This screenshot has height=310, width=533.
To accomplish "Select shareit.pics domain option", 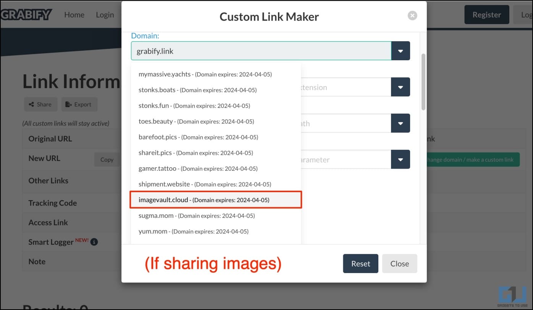I will (216, 153).
